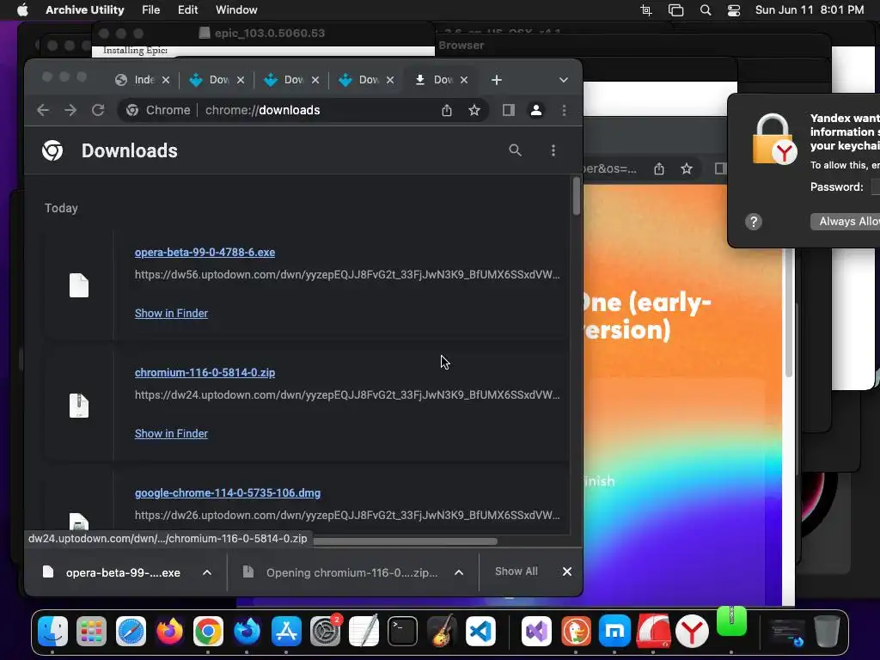Open chromium-116-0-5814-0.zip download link
The image size is (880, 660).
205,373
